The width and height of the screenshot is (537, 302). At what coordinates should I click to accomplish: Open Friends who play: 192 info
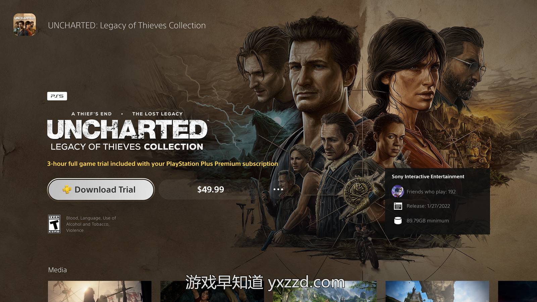[x=431, y=192]
